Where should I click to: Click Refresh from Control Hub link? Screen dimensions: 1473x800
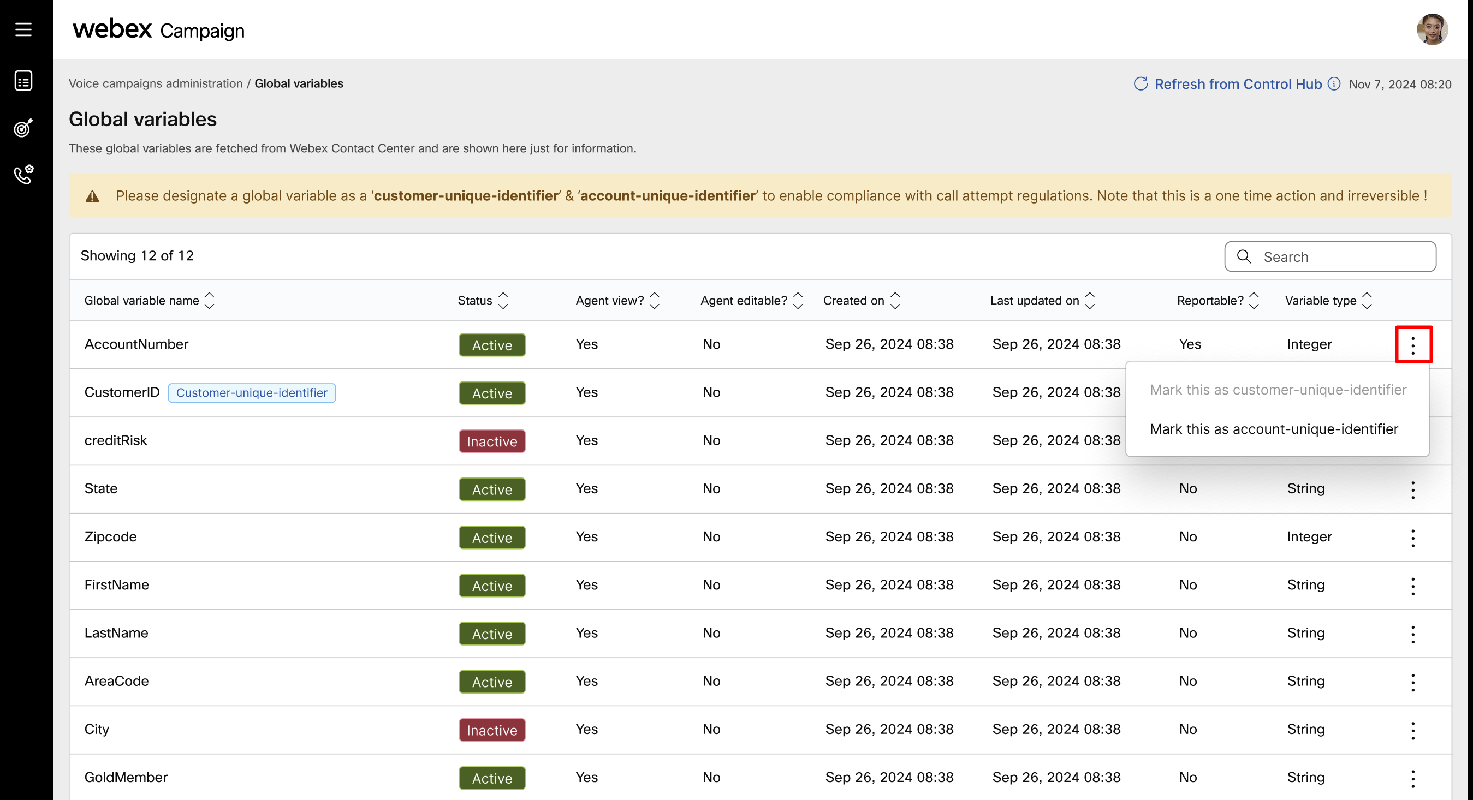[1237, 84]
